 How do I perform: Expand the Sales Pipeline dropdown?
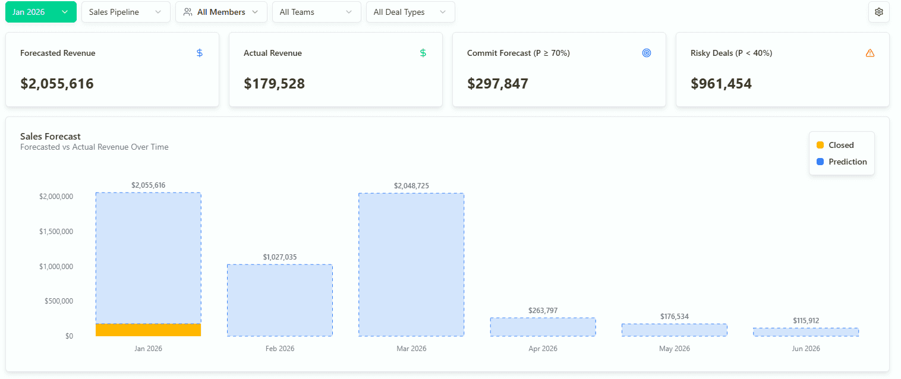pyautogui.click(x=125, y=12)
